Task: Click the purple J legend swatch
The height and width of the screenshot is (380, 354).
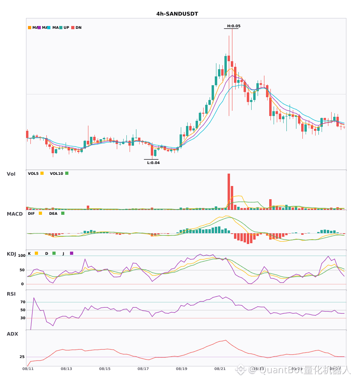Action: (x=72, y=253)
